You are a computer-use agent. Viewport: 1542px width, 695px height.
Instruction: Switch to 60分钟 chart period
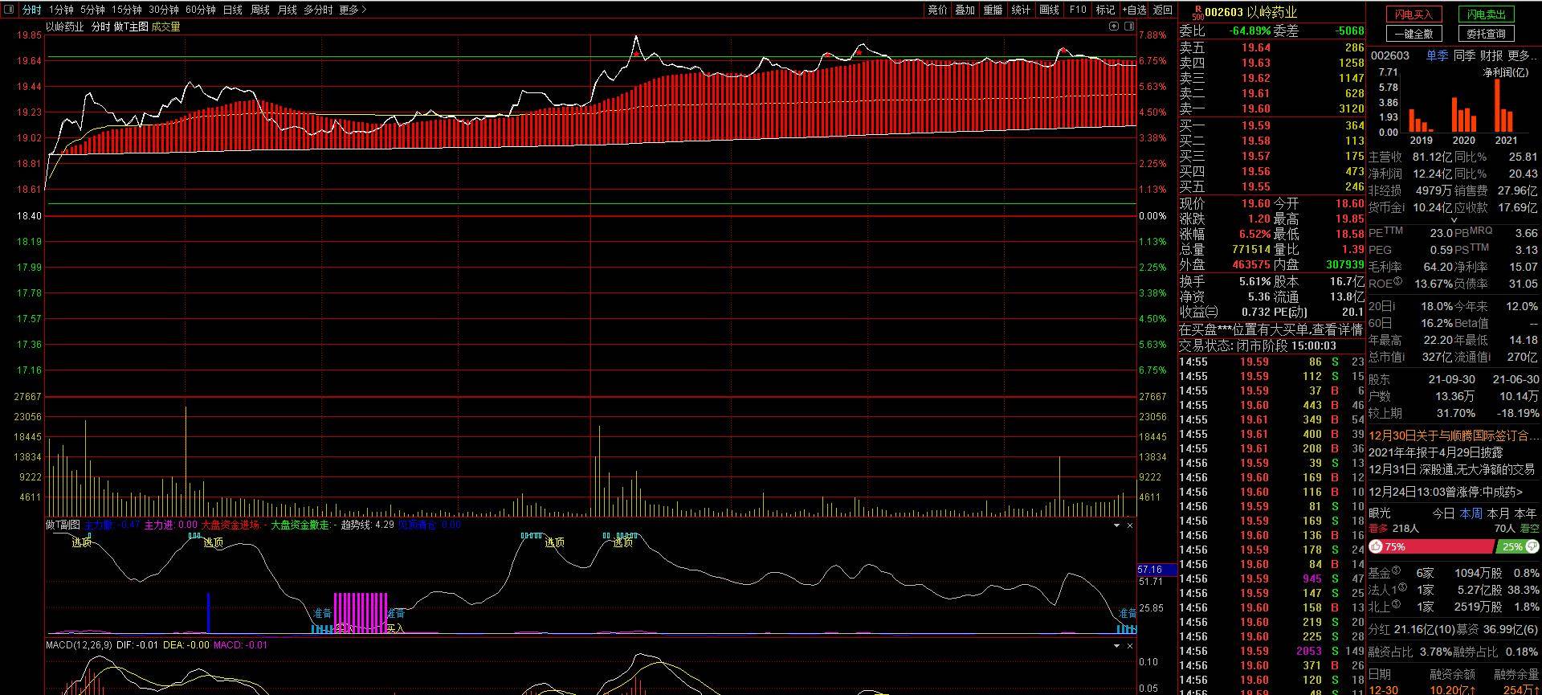click(201, 10)
